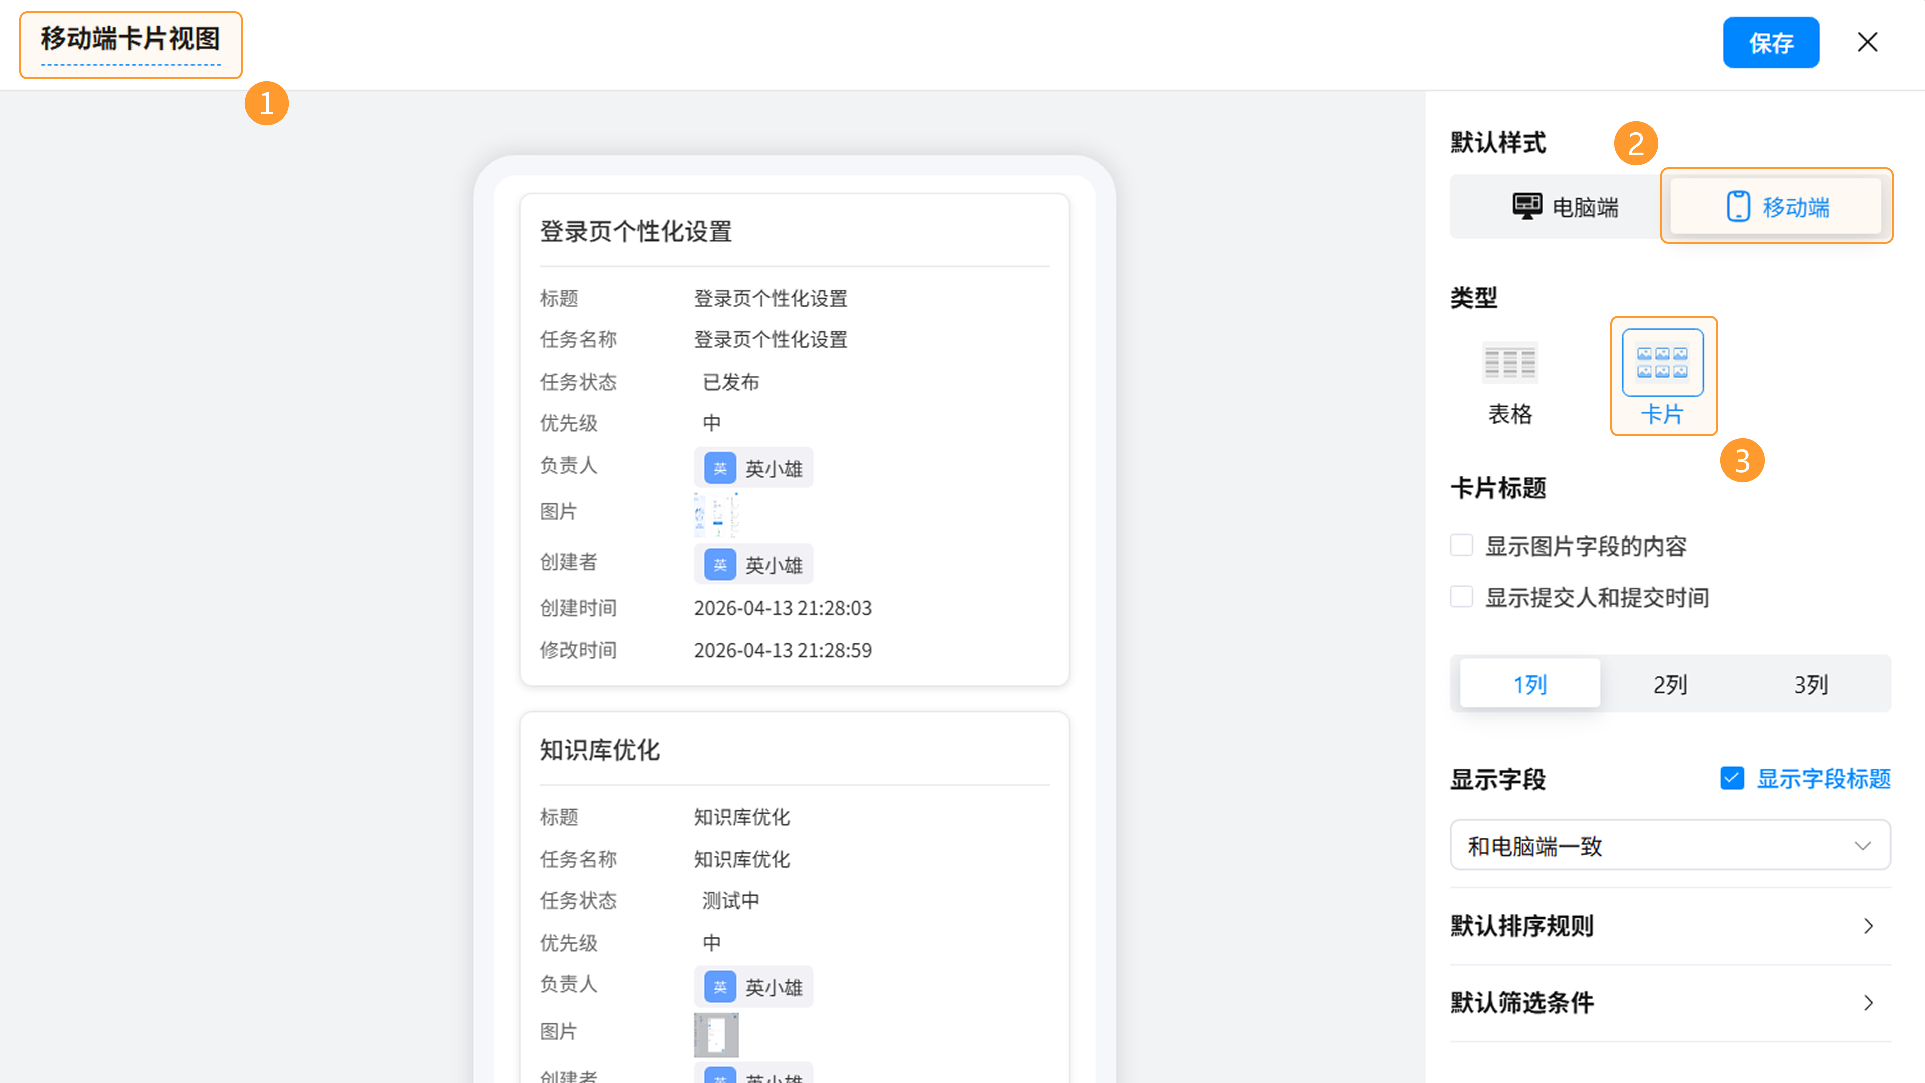Uncheck 显示字段标题 checkbox
Image resolution: width=1925 pixels, height=1083 pixels.
(1731, 778)
